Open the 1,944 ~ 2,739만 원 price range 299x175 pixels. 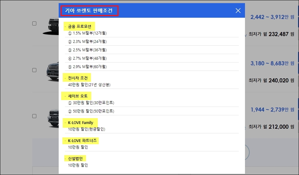click(272, 110)
